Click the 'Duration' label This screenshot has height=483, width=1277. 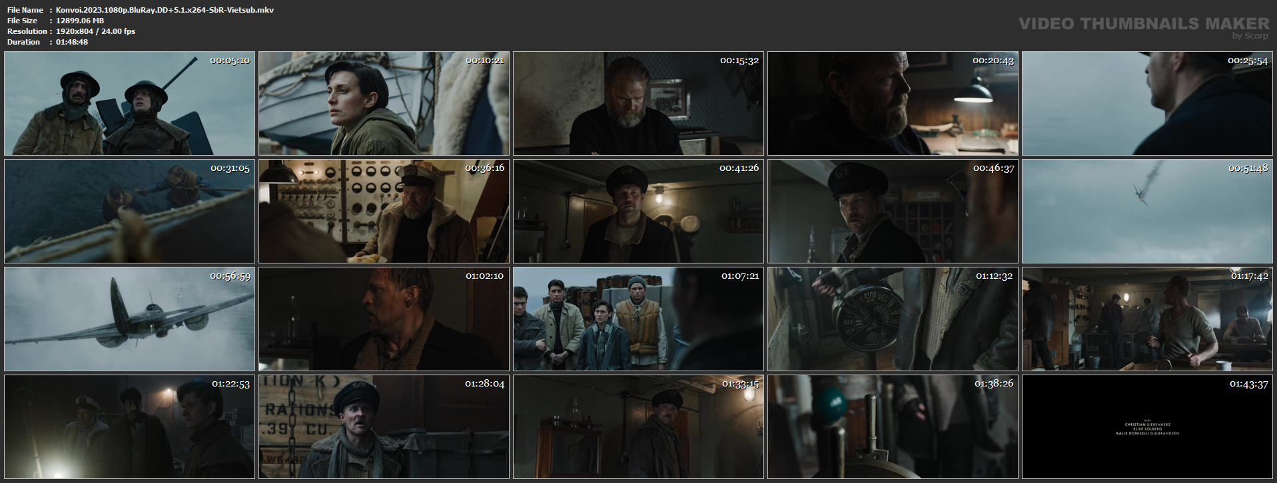[x=24, y=42]
